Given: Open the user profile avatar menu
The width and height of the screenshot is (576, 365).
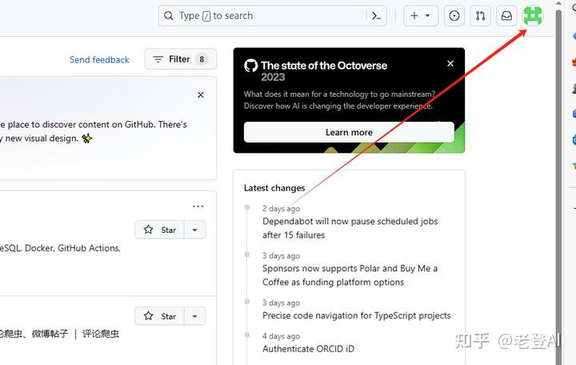Looking at the screenshot, I should pos(533,16).
